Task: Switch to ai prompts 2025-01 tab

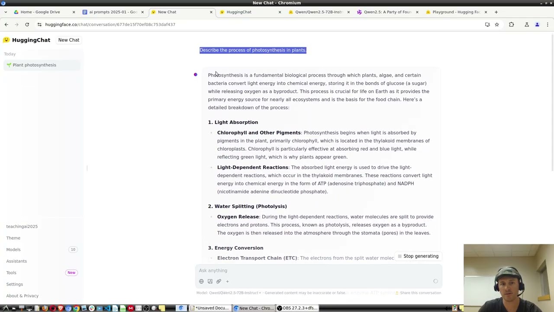Action: (113, 12)
